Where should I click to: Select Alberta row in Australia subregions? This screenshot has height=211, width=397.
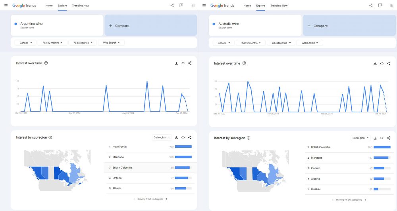click(x=349, y=179)
